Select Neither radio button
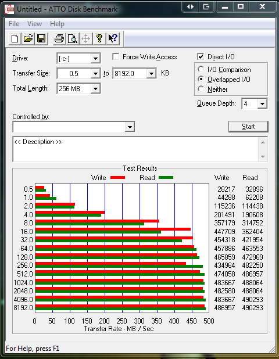 click(x=201, y=89)
